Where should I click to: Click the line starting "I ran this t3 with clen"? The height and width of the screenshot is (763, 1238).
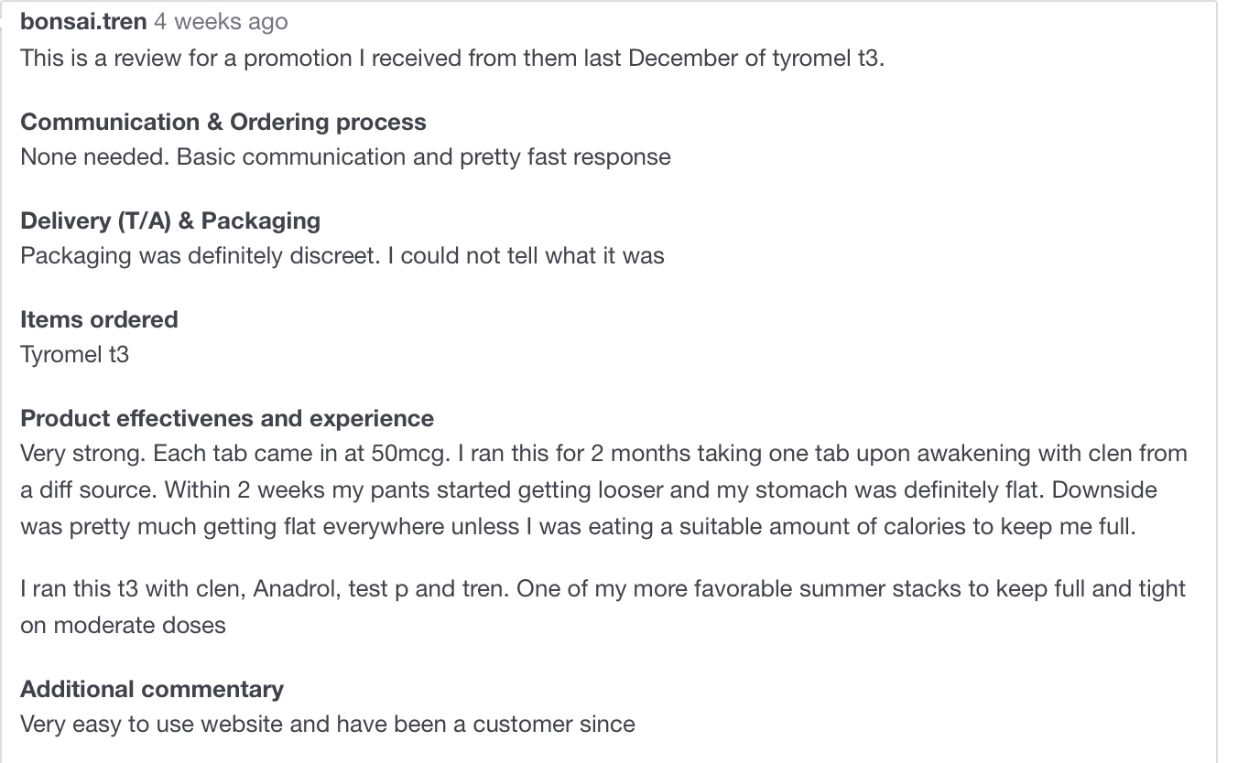603,588
